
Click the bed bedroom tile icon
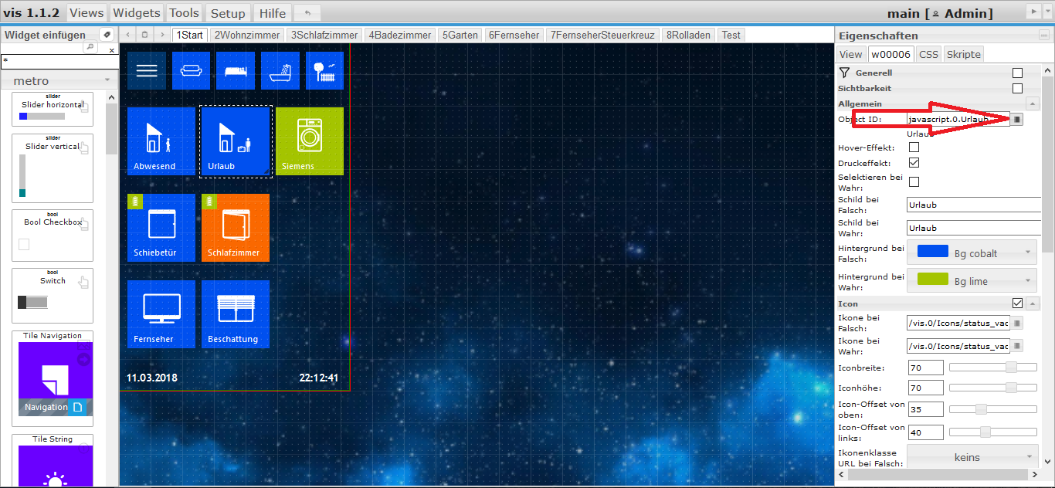236,71
